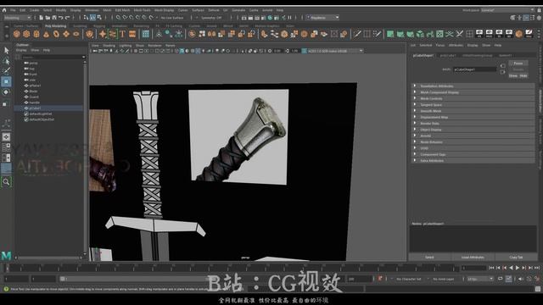Click the Focus button

point(518,64)
